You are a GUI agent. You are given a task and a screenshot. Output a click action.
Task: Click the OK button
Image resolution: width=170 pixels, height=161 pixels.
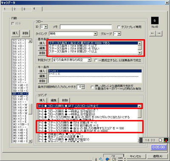(113, 155)
